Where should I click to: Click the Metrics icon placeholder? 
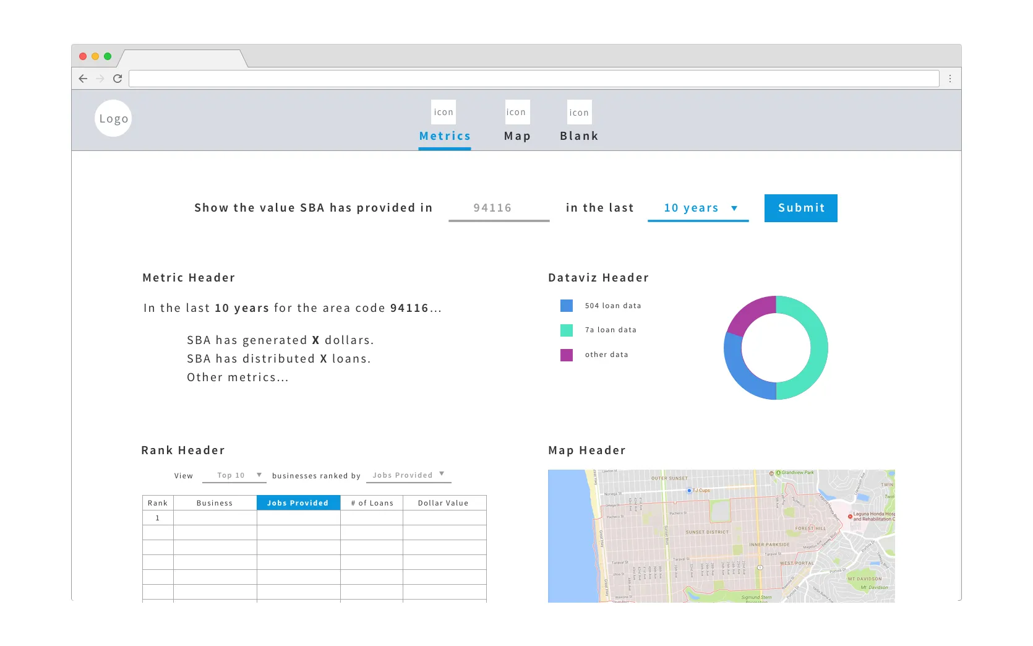(444, 112)
